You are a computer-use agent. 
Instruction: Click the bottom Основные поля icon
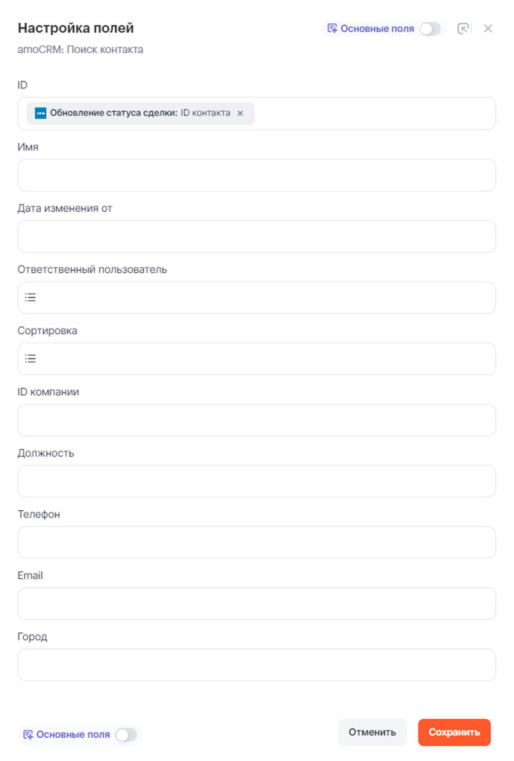pos(28,735)
